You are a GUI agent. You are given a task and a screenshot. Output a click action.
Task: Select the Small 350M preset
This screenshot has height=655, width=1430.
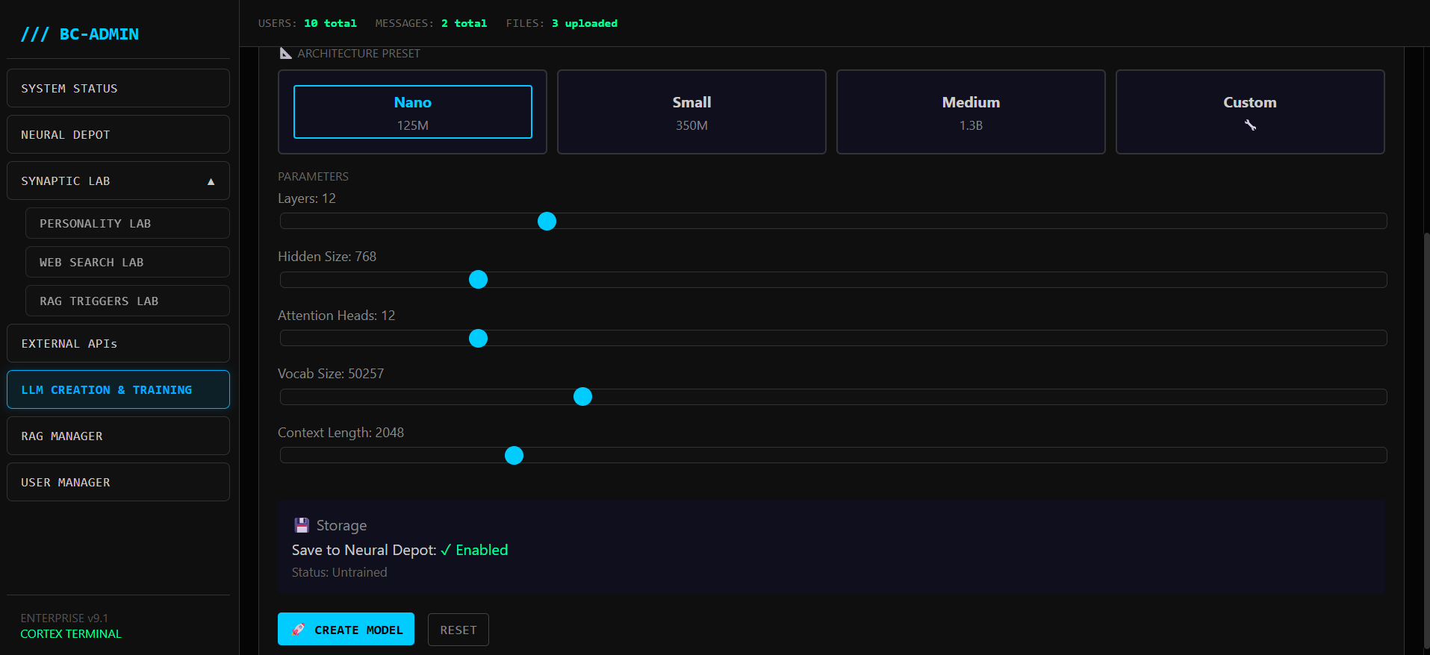click(691, 112)
